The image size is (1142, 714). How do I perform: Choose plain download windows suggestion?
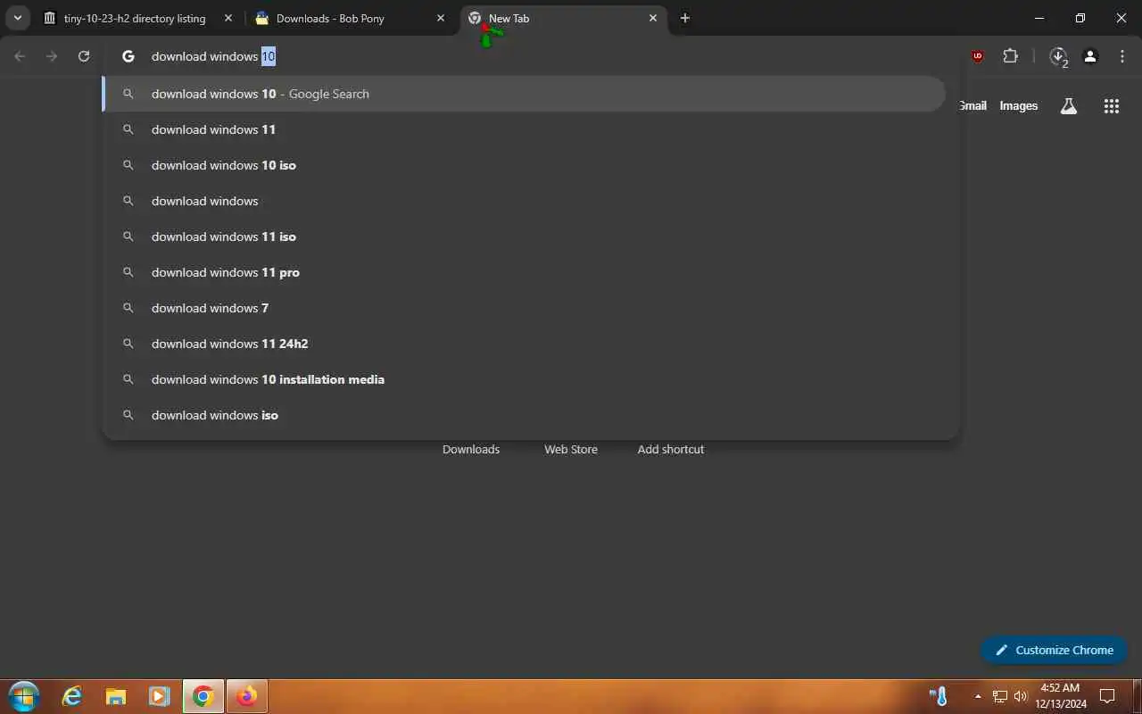pyautogui.click(x=524, y=201)
